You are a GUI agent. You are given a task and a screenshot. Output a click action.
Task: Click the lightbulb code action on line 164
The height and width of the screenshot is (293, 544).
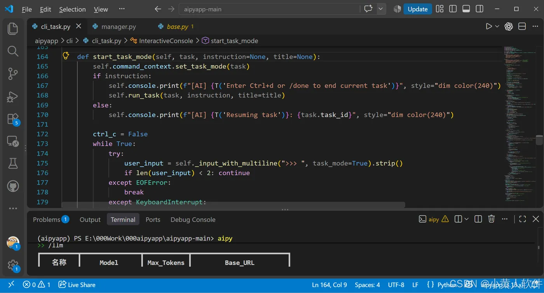click(66, 56)
